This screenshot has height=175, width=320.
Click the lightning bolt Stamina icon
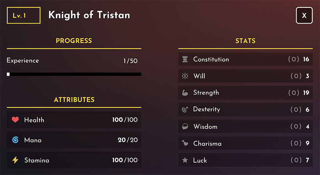pyautogui.click(x=15, y=160)
